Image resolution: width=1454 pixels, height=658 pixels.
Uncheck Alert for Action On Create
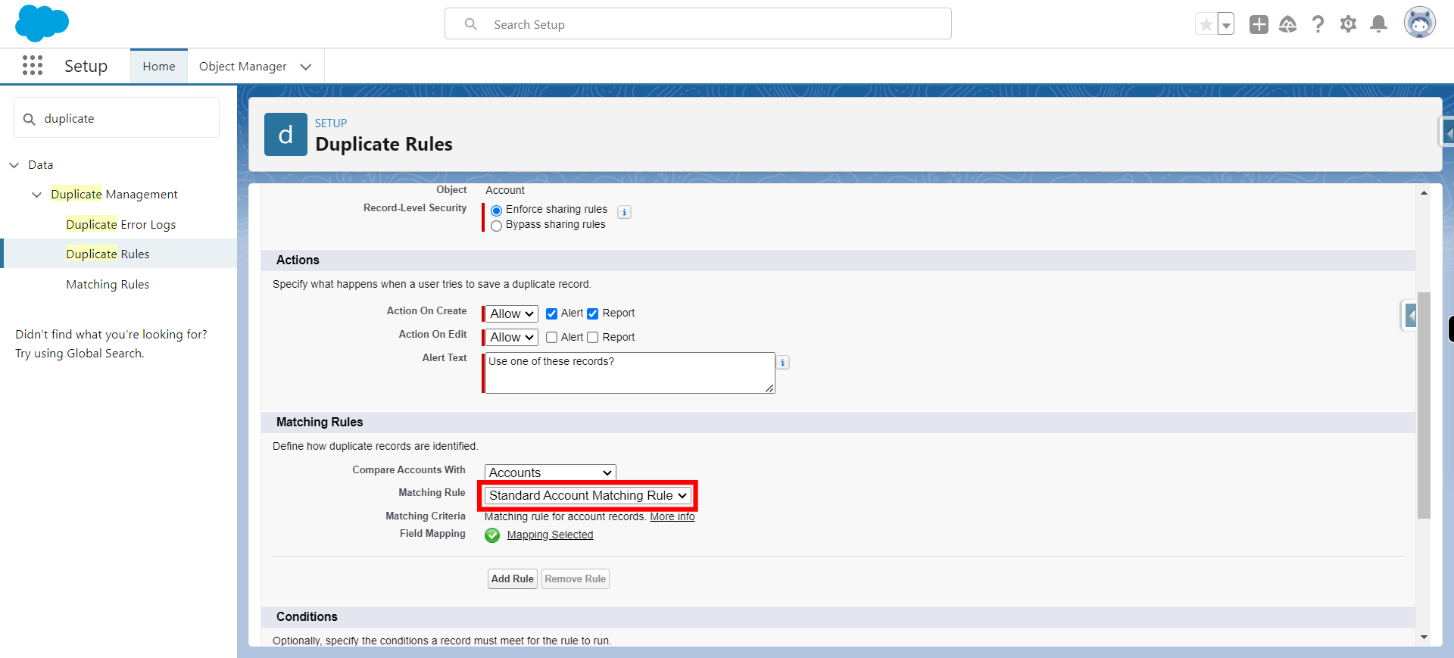click(x=552, y=313)
